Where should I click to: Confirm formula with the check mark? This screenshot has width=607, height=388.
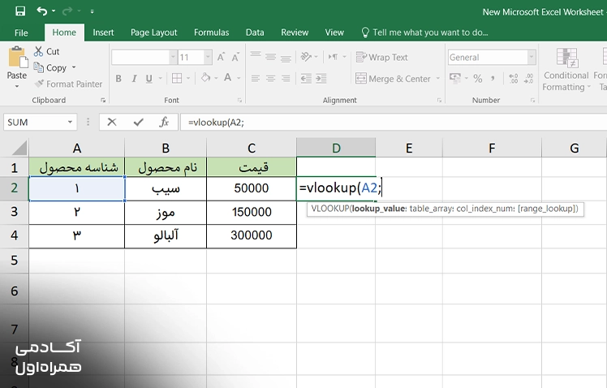tap(138, 123)
